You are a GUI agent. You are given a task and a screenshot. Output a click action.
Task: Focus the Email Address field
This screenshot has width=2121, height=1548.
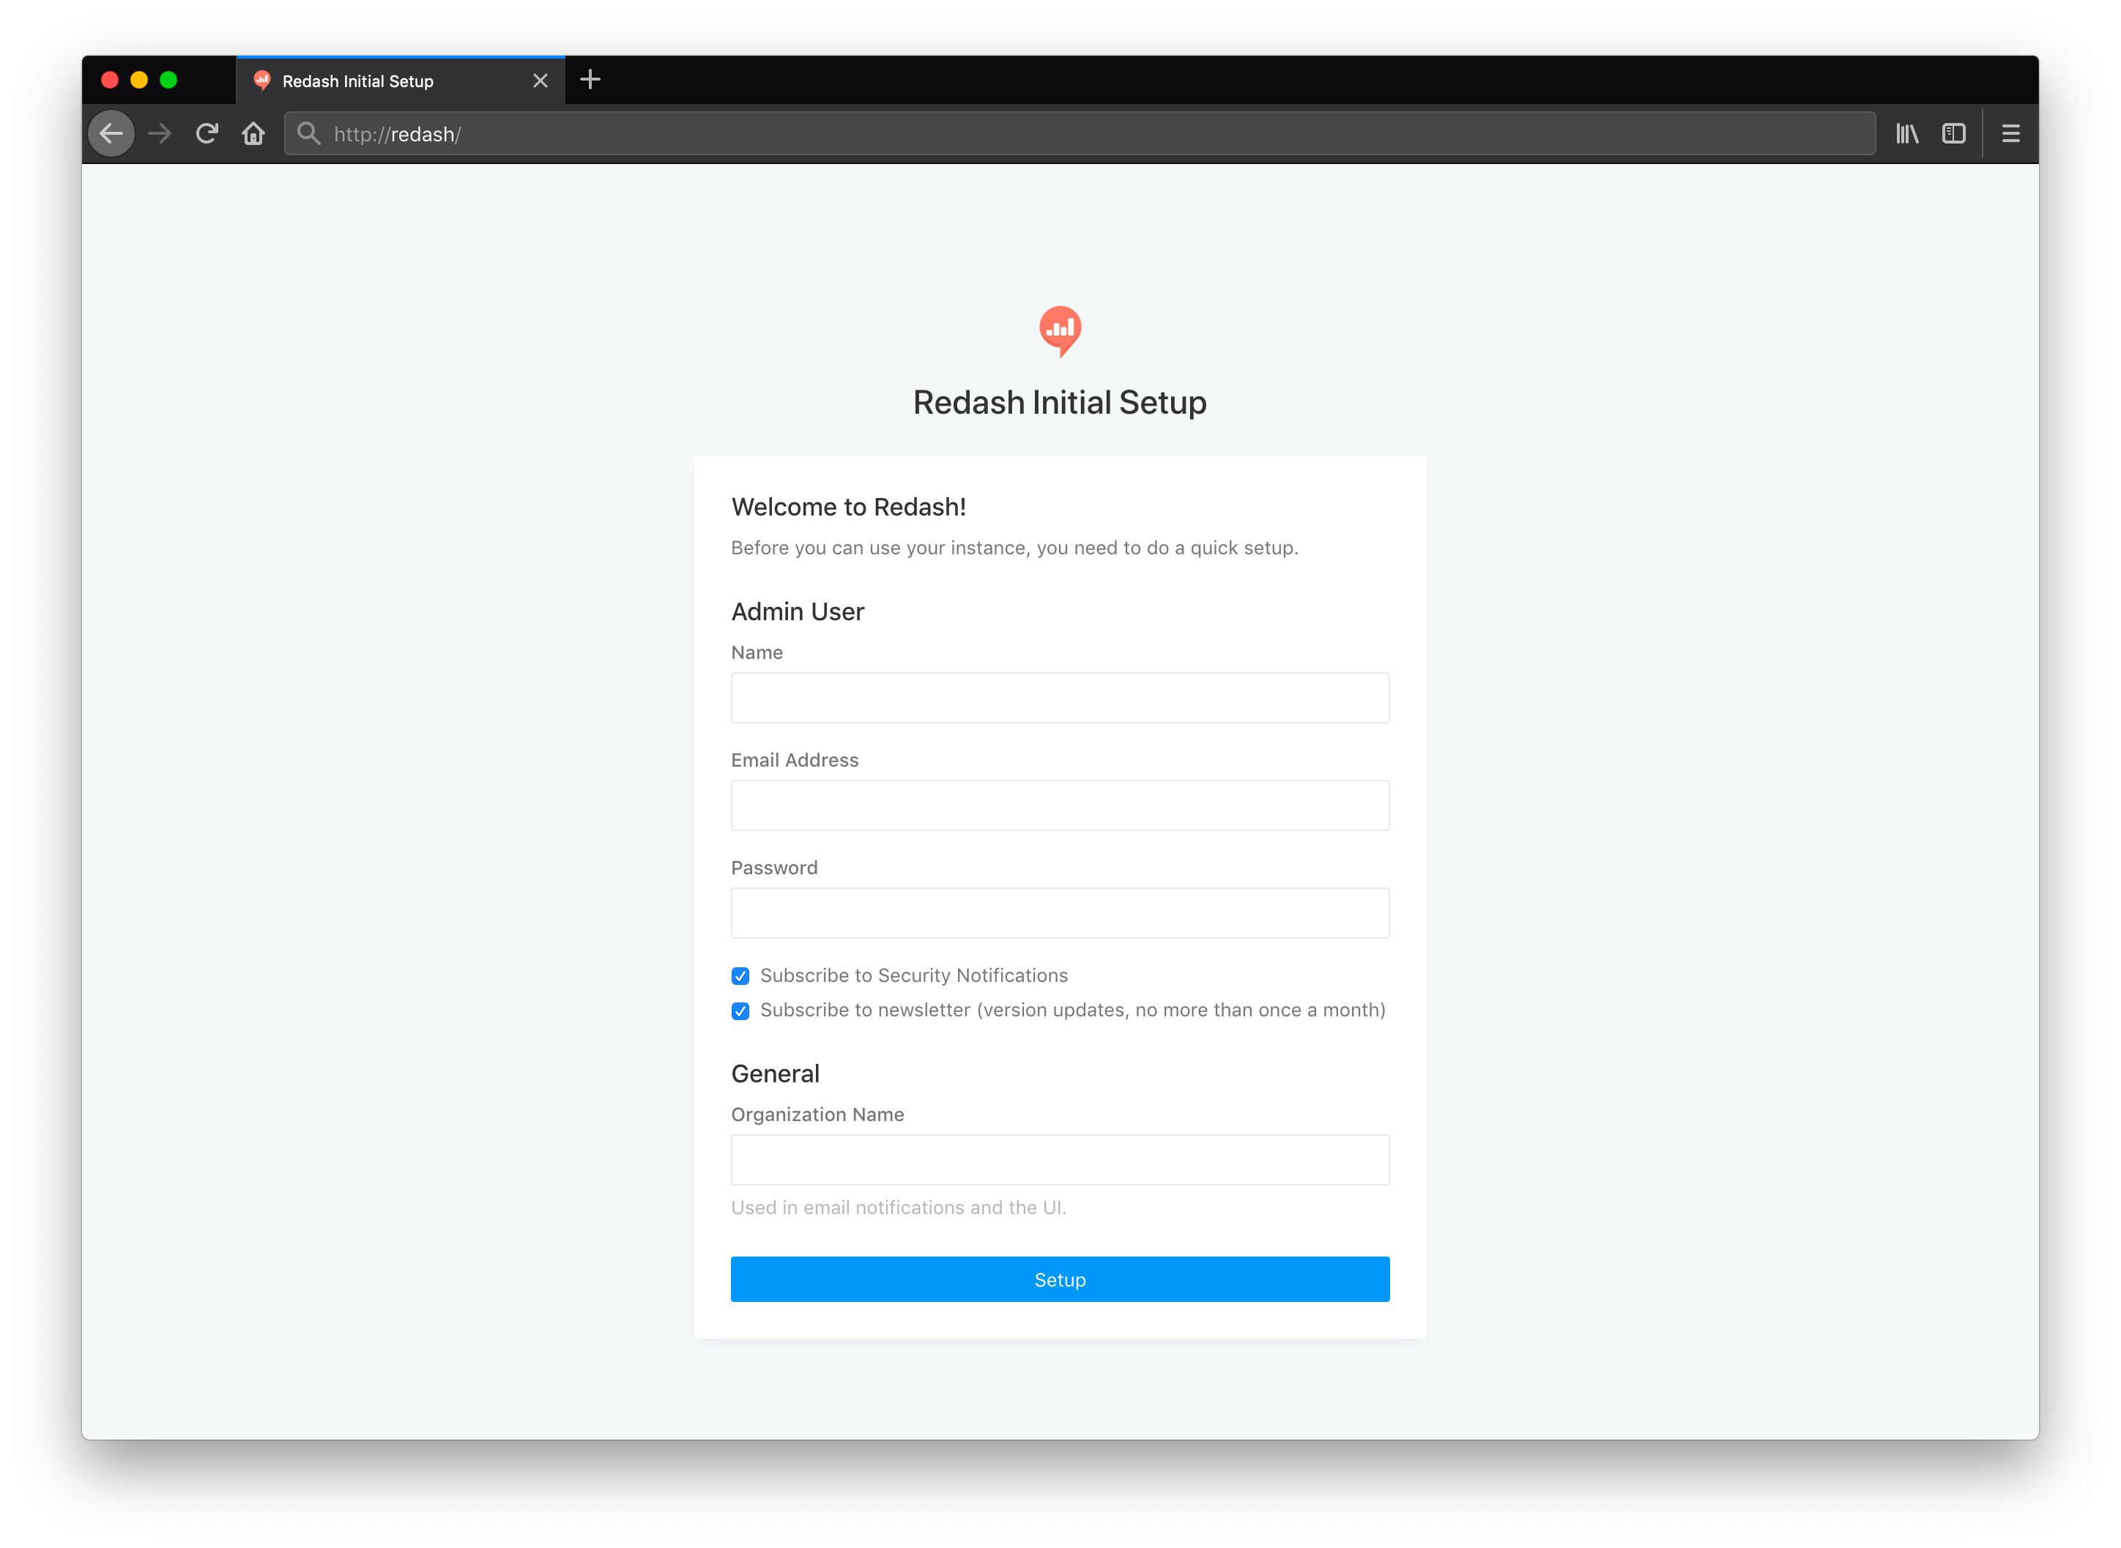1059,805
